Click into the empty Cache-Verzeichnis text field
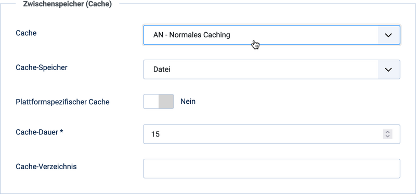Image resolution: width=416 pixels, height=194 pixels. coord(271,169)
